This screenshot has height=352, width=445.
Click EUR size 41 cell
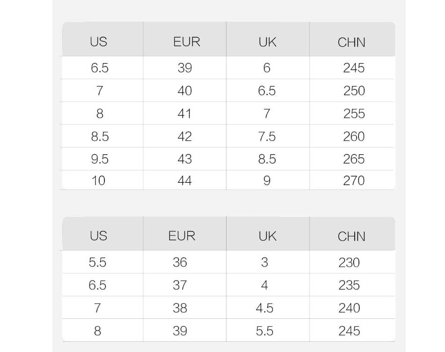184,114
